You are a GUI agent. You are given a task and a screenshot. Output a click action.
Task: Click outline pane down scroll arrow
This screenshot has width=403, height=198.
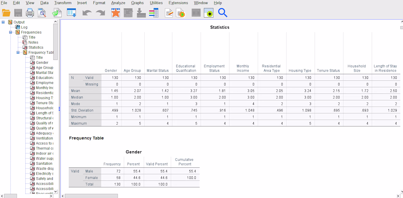[x=56, y=191]
